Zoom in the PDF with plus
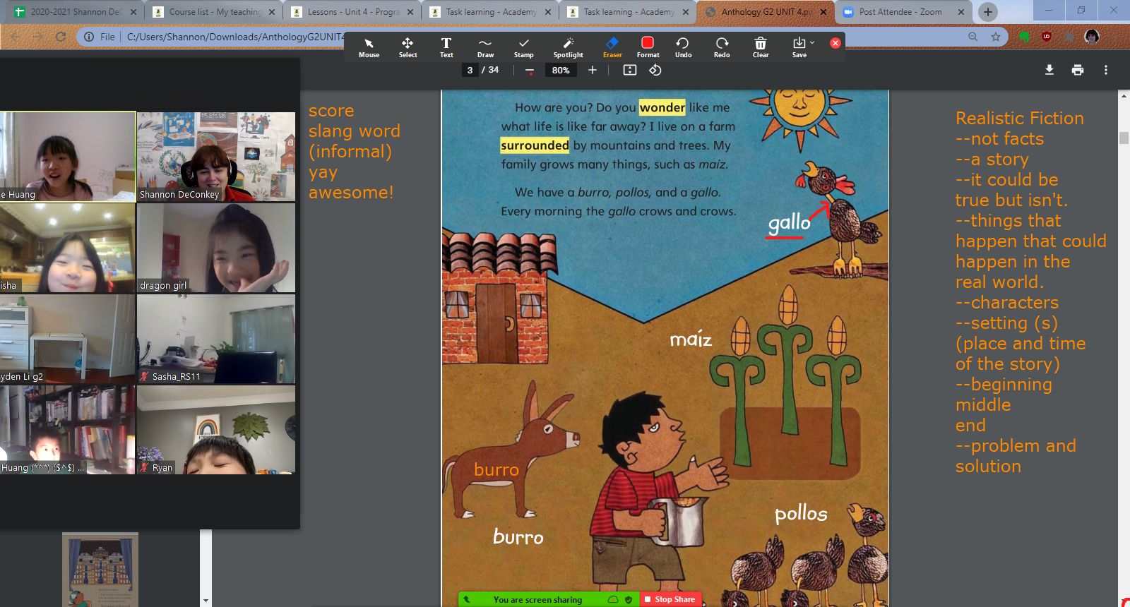 coord(593,70)
